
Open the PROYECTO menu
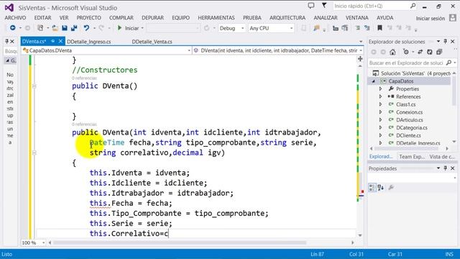pos(88,18)
